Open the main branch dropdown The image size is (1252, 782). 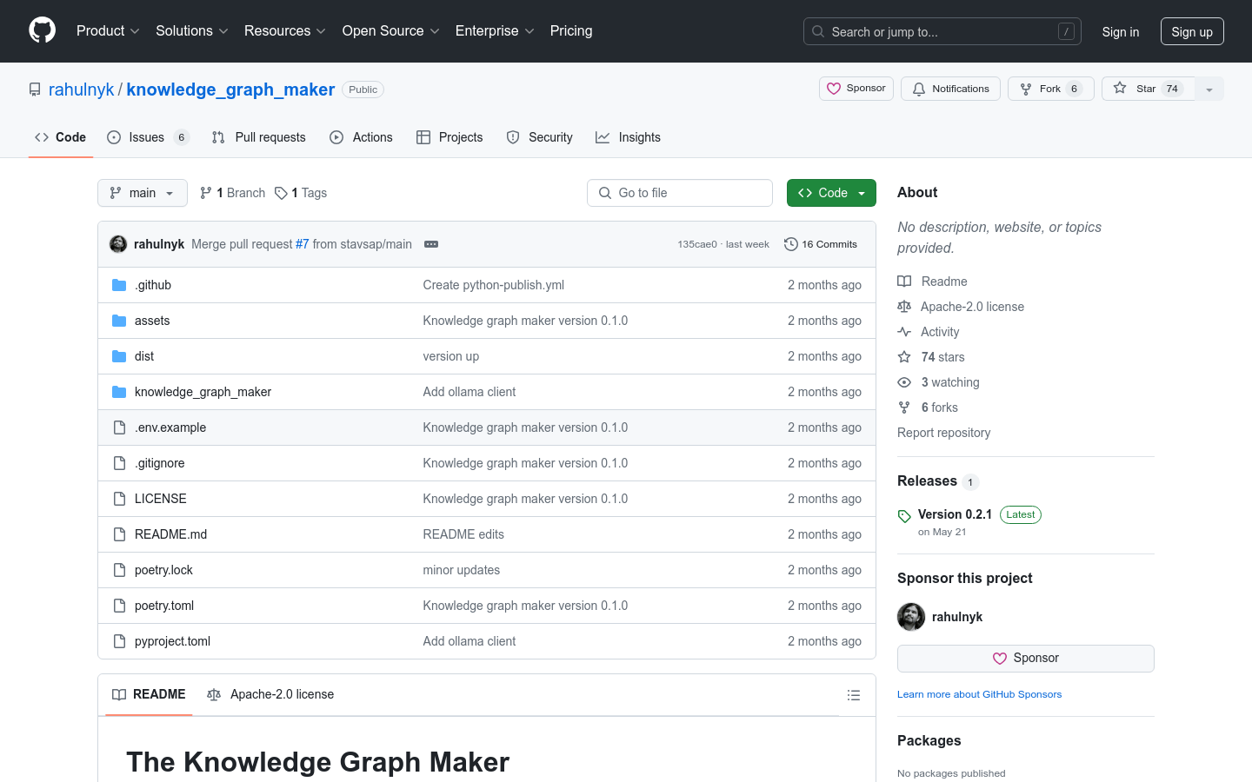click(x=142, y=192)
